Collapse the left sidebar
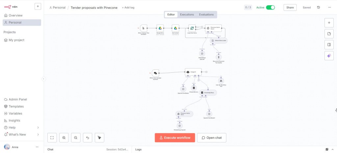 (43, 79)
